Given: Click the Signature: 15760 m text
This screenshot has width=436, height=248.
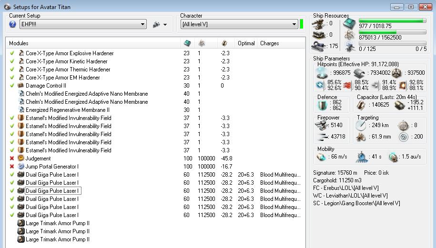Looking at the screenshot, I should click(x=335, y=173).
